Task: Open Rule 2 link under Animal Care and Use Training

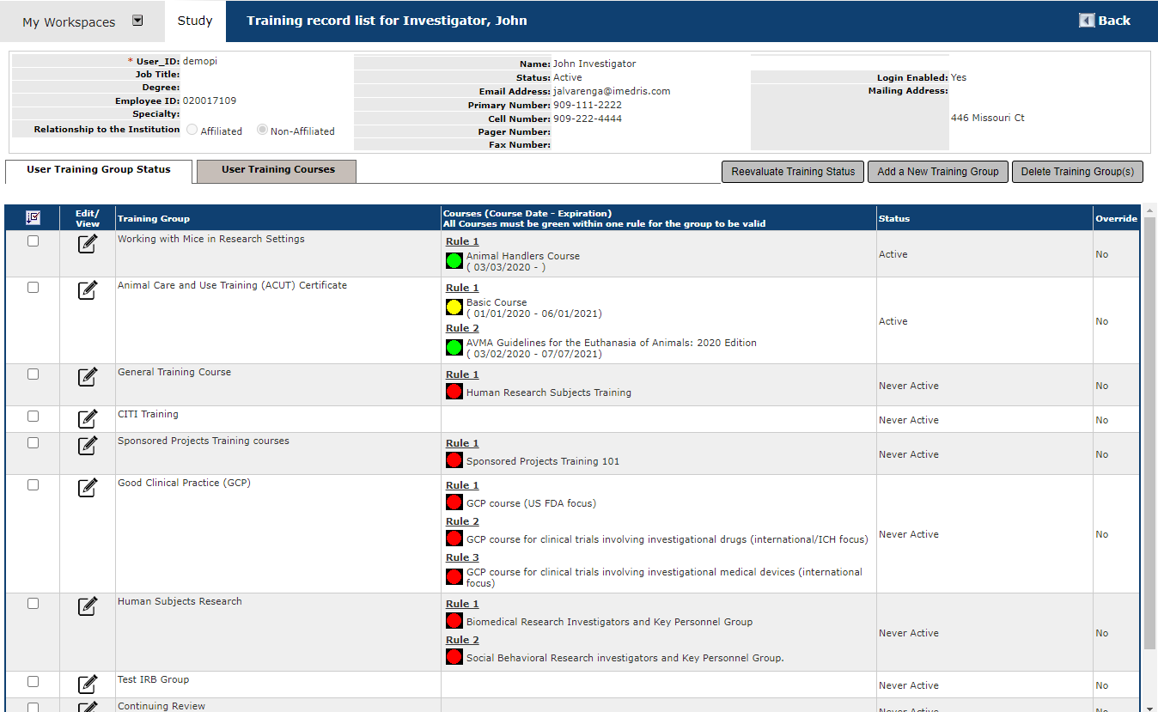Action: point(462,328)
